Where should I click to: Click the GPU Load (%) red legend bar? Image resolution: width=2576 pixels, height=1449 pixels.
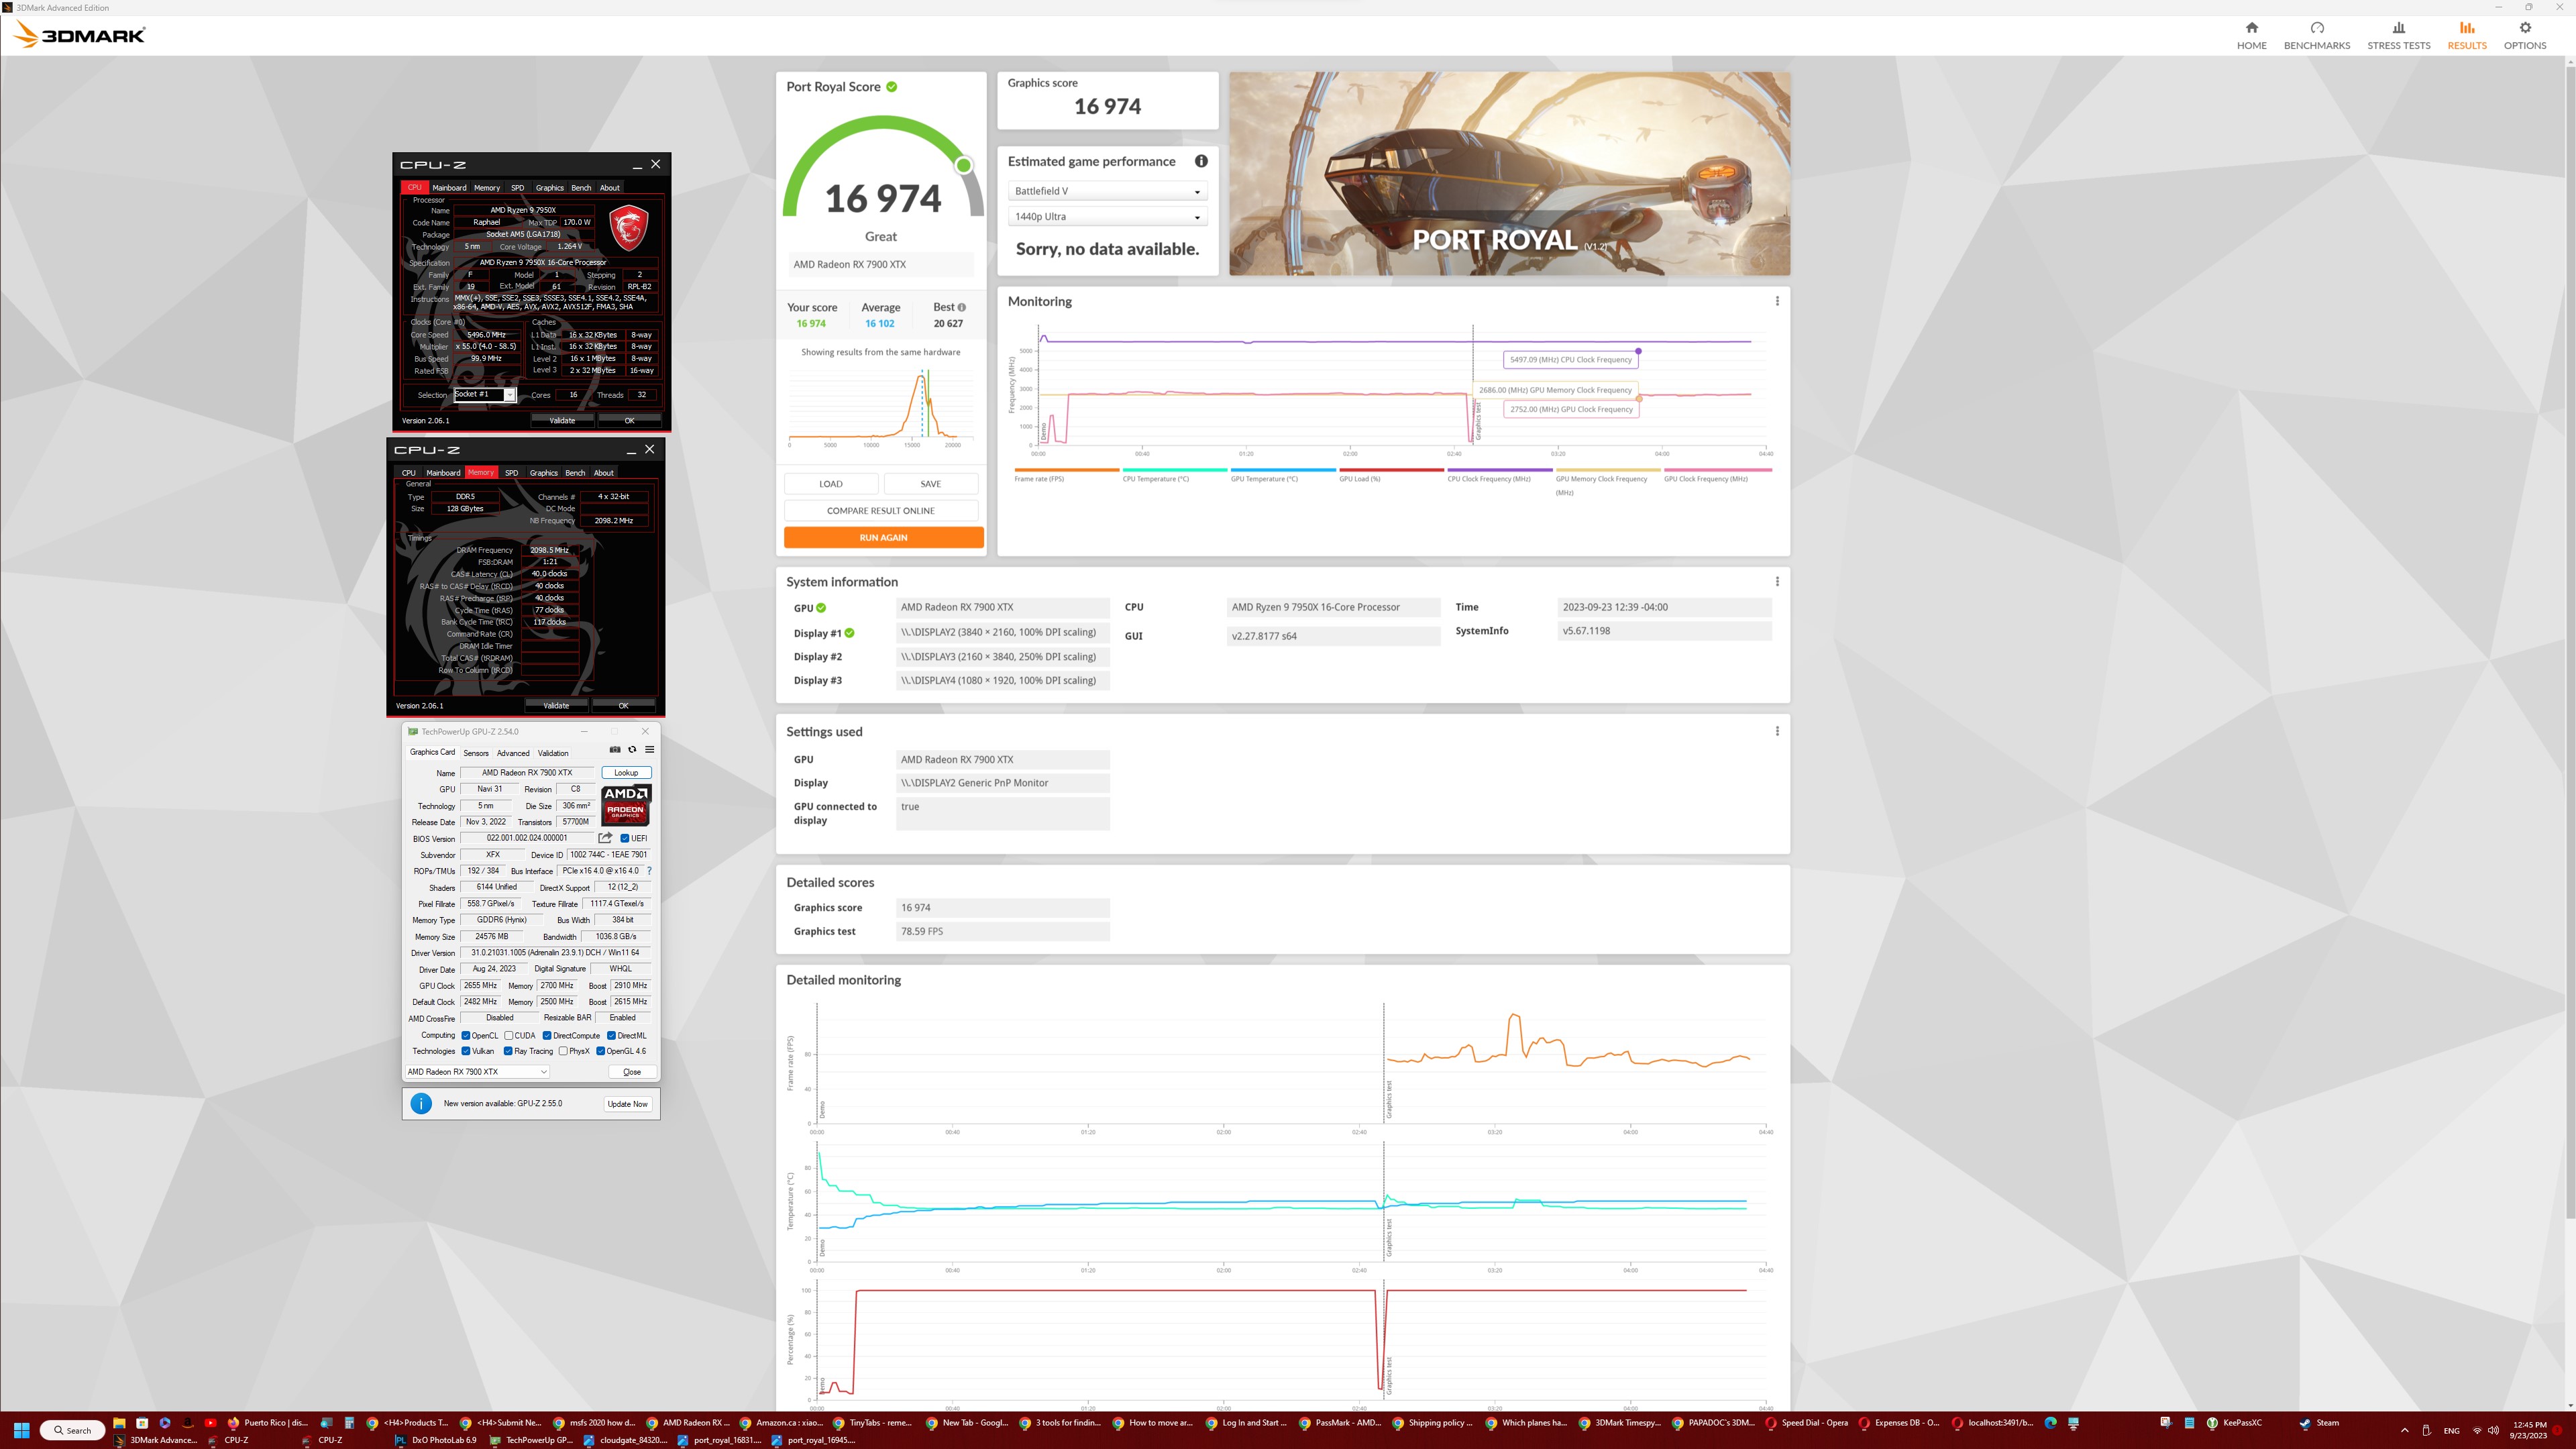1391,470
